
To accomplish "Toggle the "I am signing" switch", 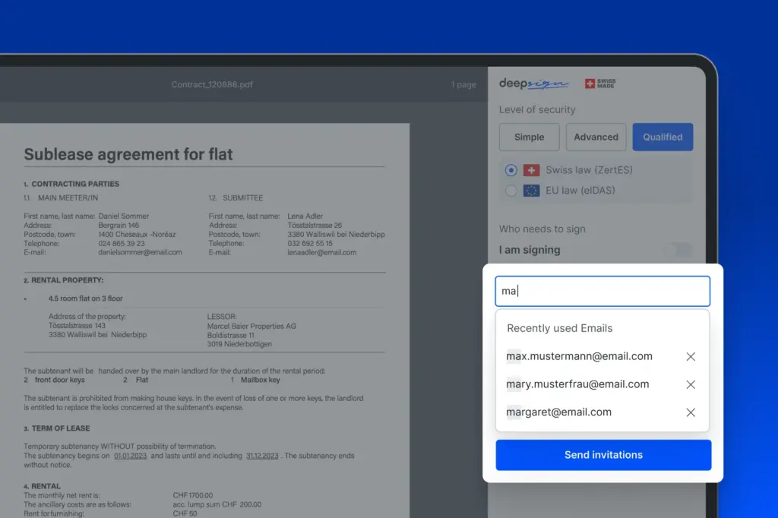I will [x=677, y=250].
